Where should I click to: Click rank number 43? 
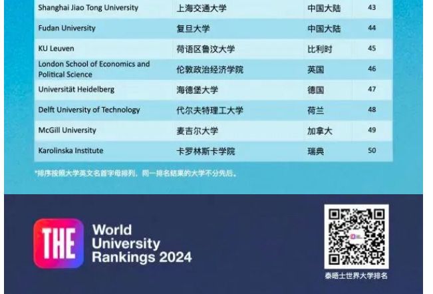pyautogui.click(x=372, y=7)
